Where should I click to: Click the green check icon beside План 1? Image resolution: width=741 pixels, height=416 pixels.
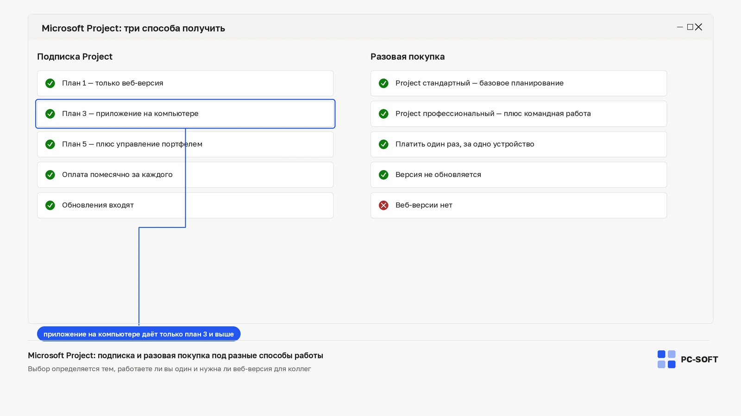click(x=50, y=83)
